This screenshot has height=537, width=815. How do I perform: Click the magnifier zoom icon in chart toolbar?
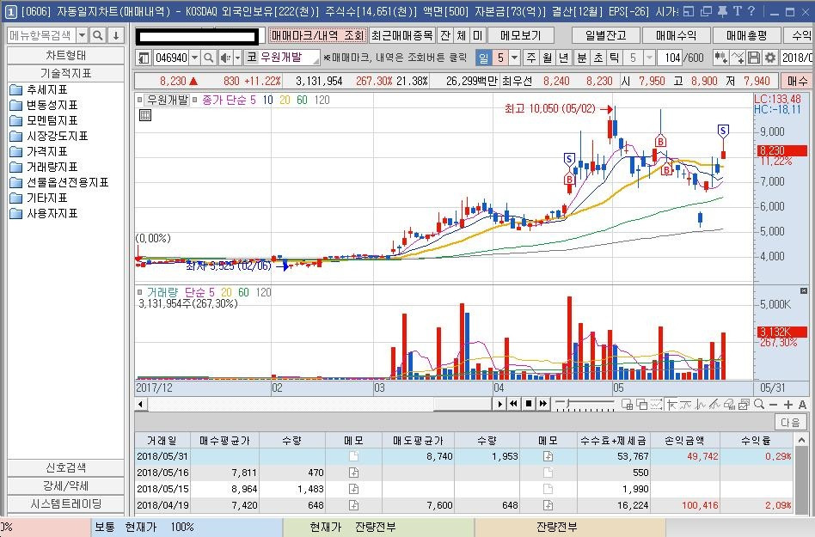pyautogui.click(x=759, y=404)
